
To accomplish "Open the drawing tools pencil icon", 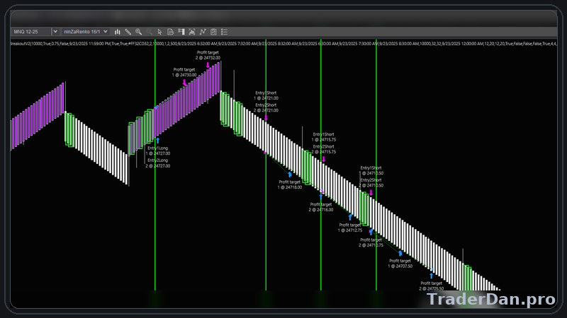I will [x=128, y=32].
